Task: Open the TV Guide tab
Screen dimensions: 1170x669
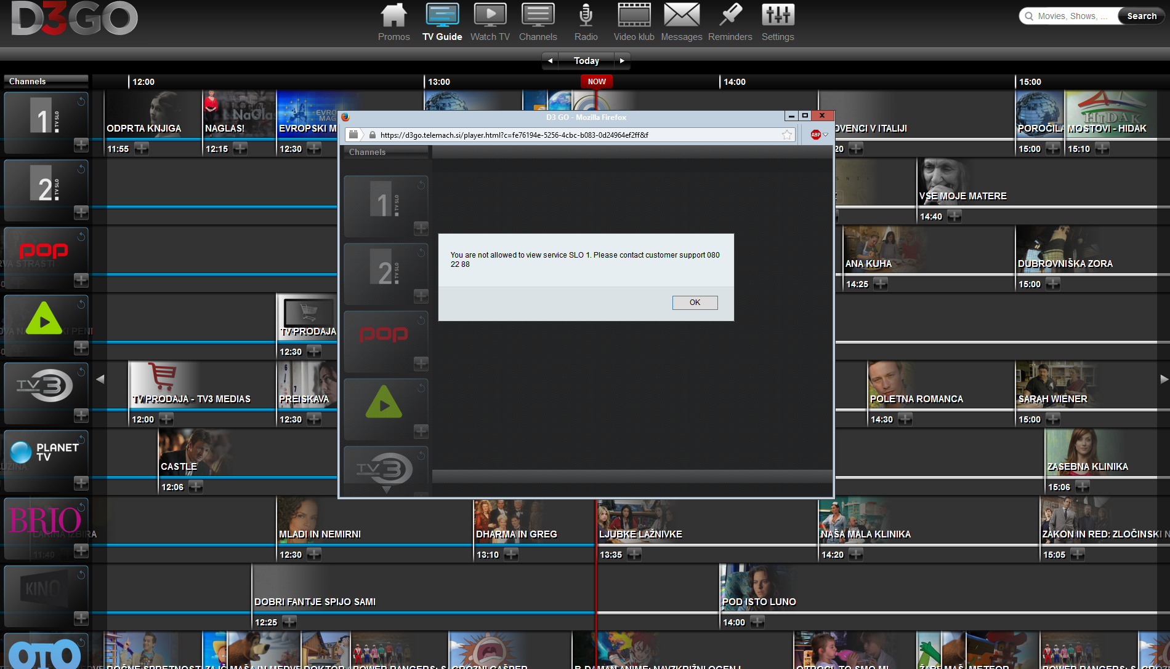Action: 442,22
